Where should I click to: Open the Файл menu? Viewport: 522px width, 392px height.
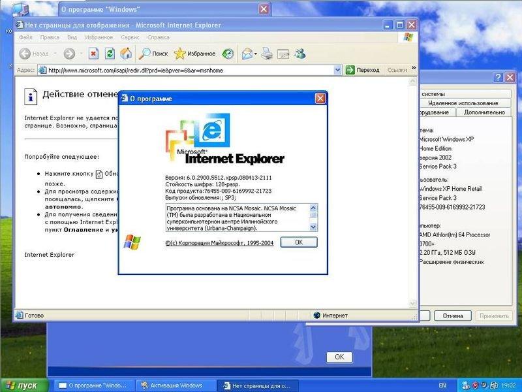pyautogui.click(x=25, y=37)
